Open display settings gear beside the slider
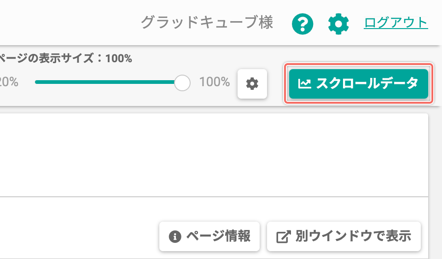Viewport: 442px width, 259px height. click(x=252, y=84)
